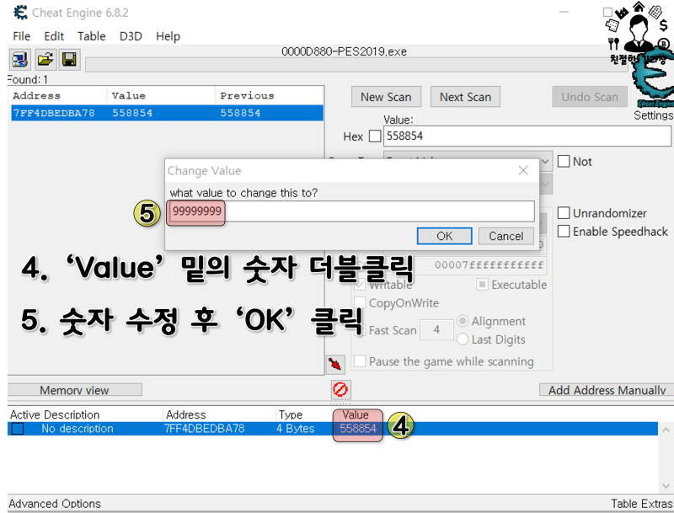Check Enable Speedhack
Image resolution: width=674 pixels, height=513 pixels.
tap(563, 232)
